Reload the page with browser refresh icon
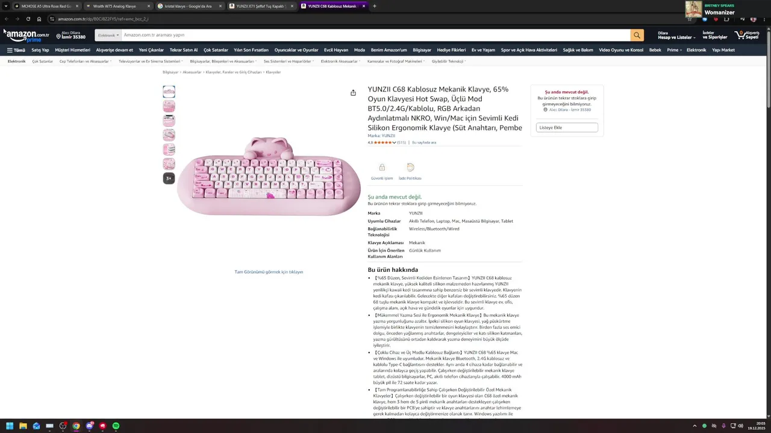The height and width of the screenshot is (433, 771). point(28,19)
